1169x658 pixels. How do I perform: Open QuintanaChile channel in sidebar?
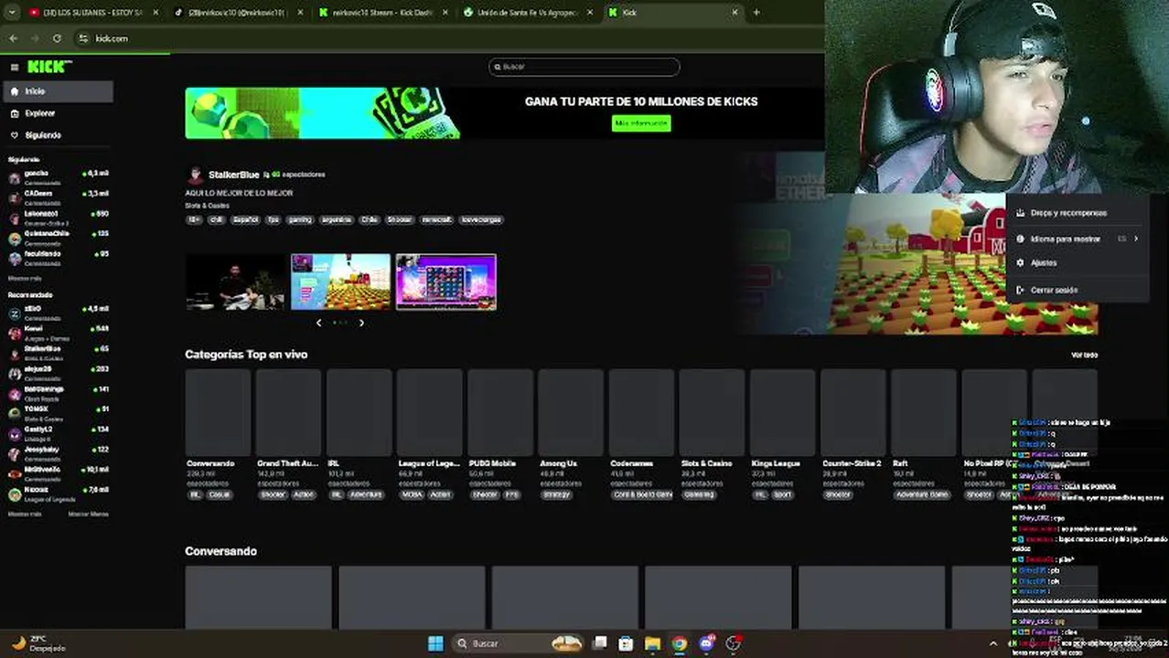[59, 238]
